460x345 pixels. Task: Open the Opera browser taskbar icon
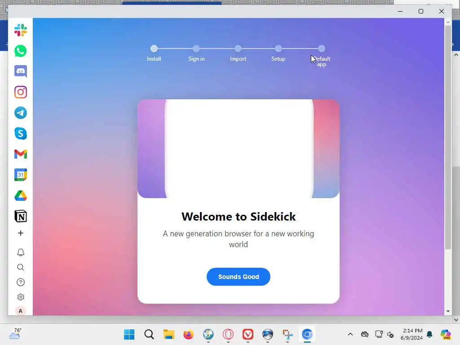click(228, 334)
